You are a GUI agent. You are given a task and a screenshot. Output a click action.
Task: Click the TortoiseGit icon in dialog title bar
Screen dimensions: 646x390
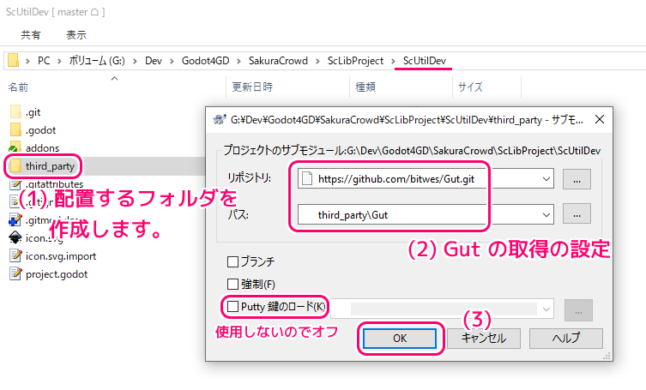pos(219,119)
